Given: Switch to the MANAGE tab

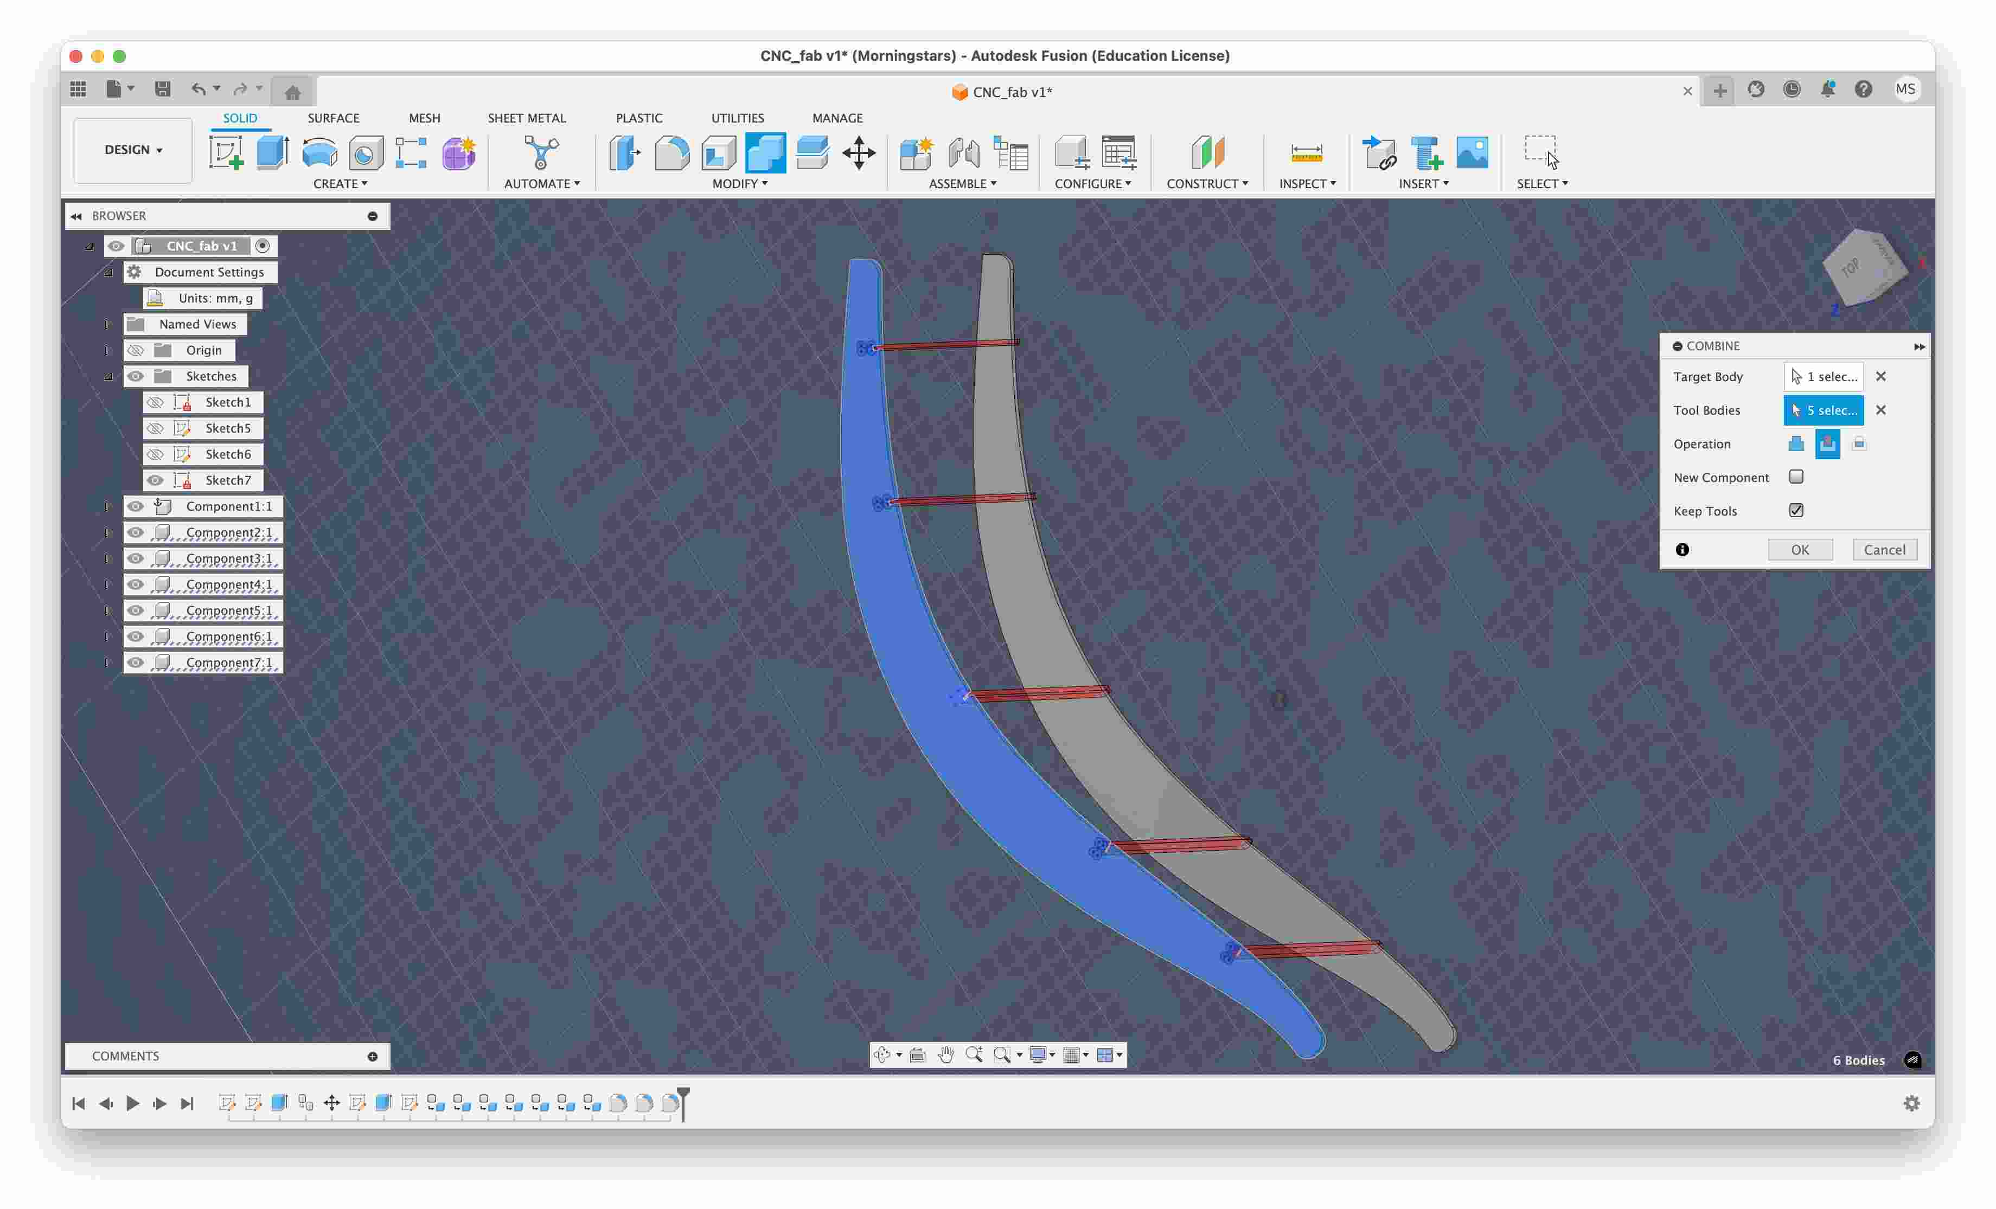Looking at the screenshot, I should pos(837,118).
